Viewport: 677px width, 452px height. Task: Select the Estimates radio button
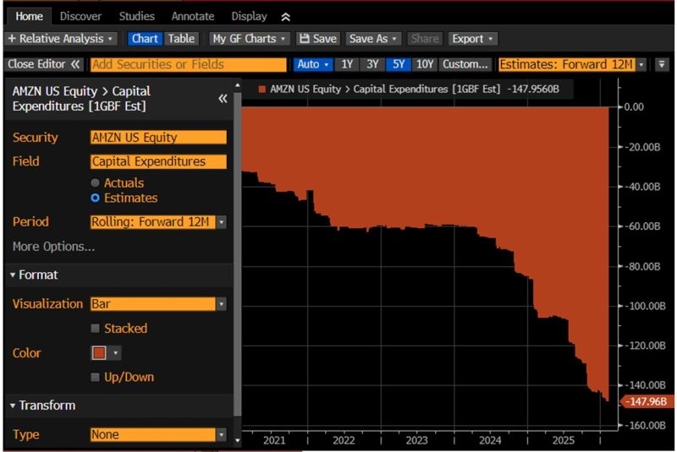click(x=96, y=198)
